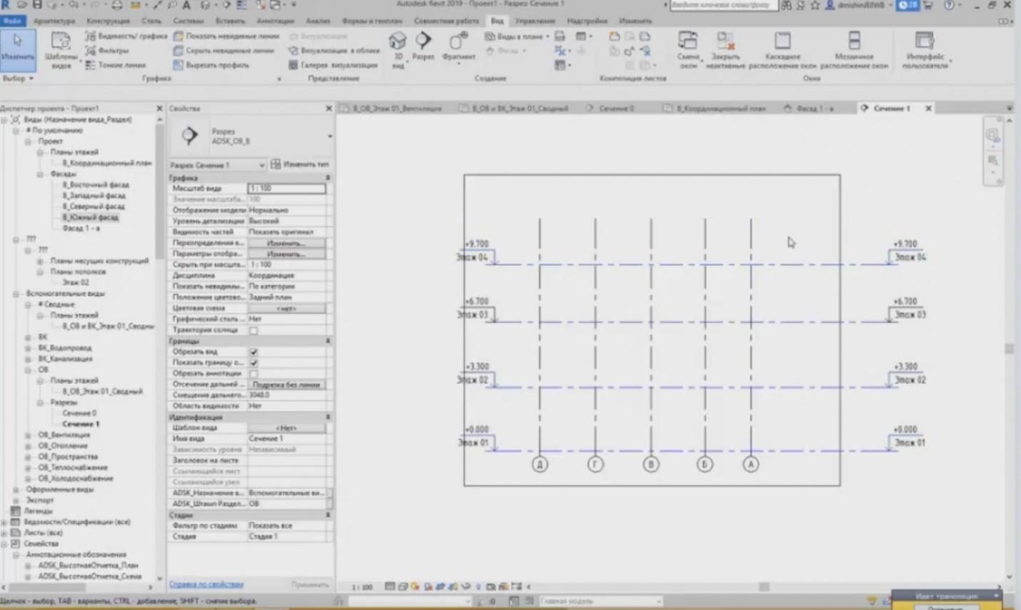Click the Изменить тип button

[300, 164]
